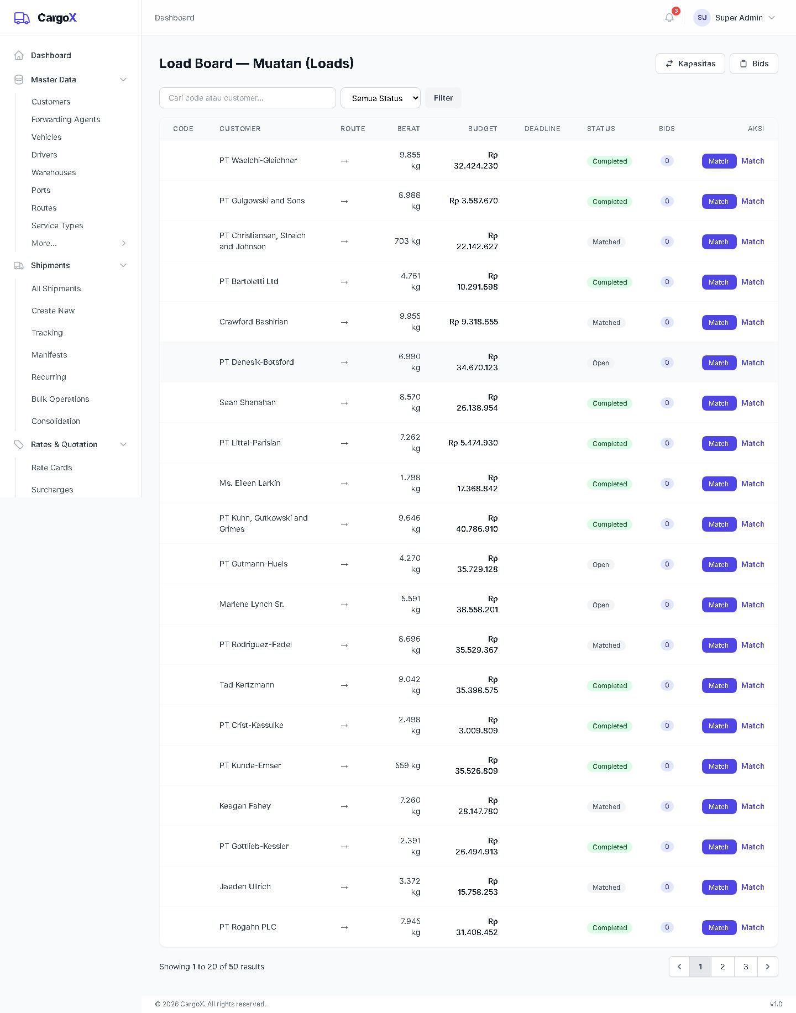
Task: Click the Rates & Quotation tag icon
Action: (19, 444)
